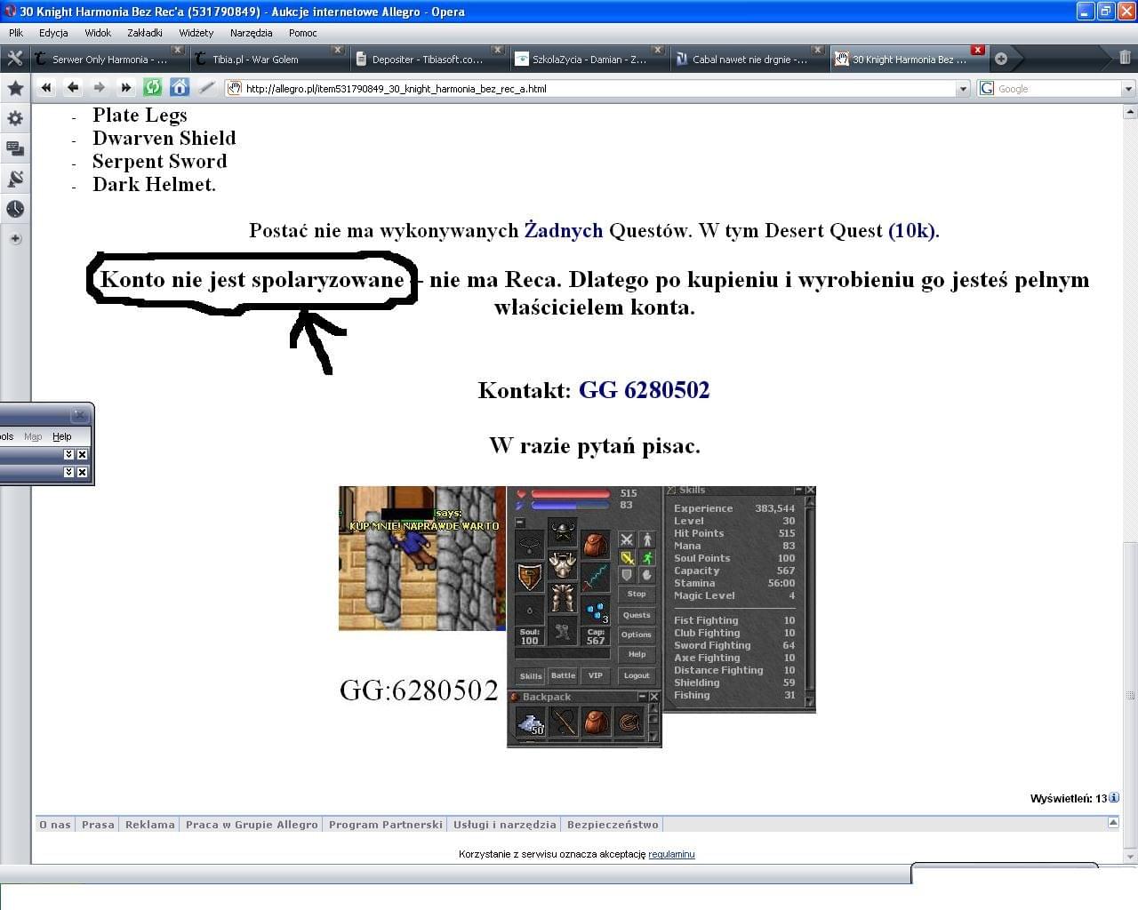Open the Prasa footer link
This screenshot has height=910, width=1138.
(x=98, y=824)
